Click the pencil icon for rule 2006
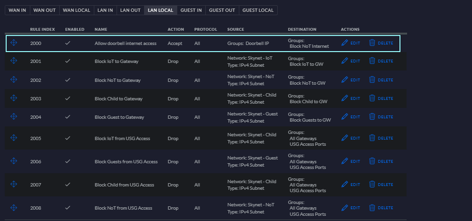472x221 pixels. 345,161
